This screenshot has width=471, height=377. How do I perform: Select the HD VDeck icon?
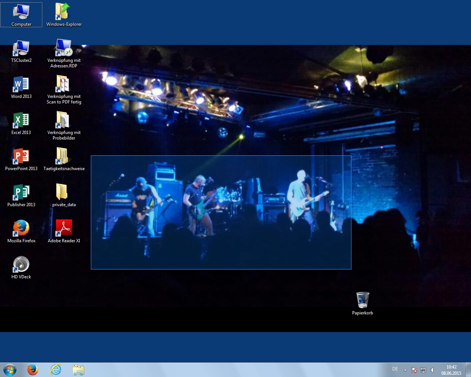point(21,266)
